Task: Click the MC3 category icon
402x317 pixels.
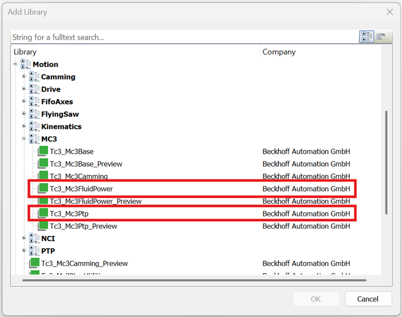Action: pyautogui.click(x=34, y=139)
